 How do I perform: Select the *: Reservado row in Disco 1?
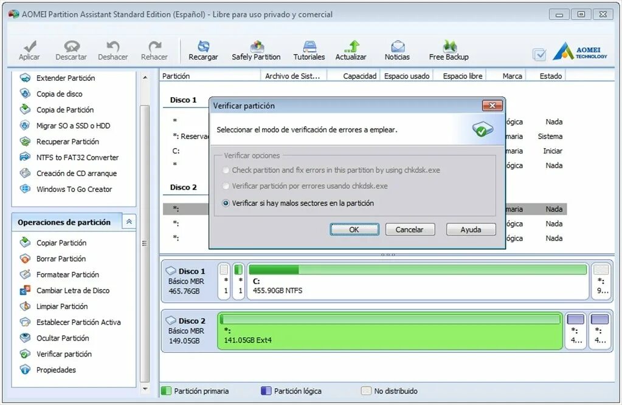coord(185,137)
